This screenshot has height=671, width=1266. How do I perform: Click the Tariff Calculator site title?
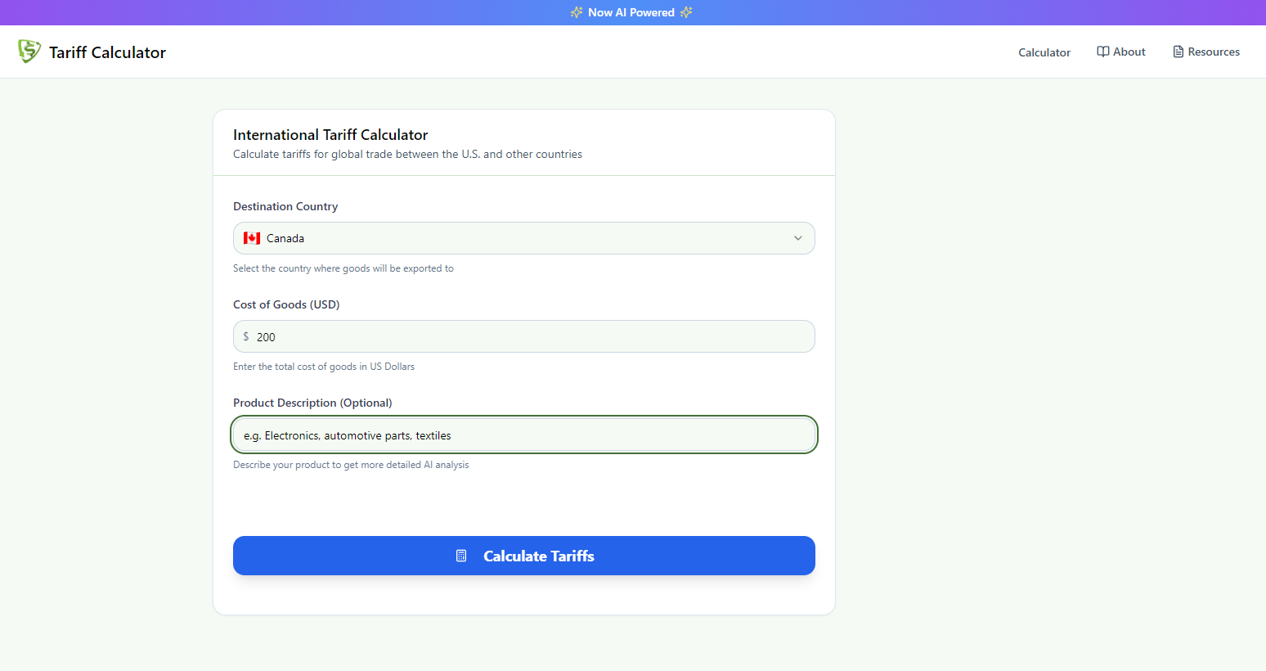click(x=107, y=52)
